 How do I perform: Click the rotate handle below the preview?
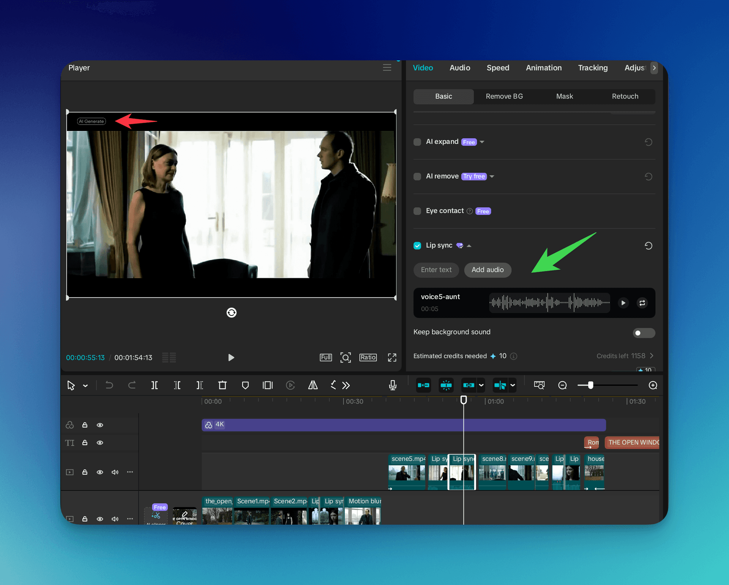tap(232, 312)
